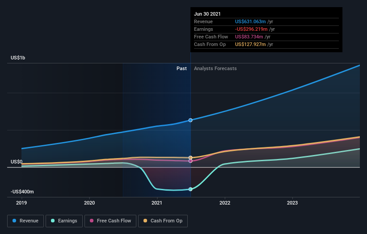367x234 pixels.
Task: Click the -US$296.219m earnings value
Action: click(x=251, y=29)
